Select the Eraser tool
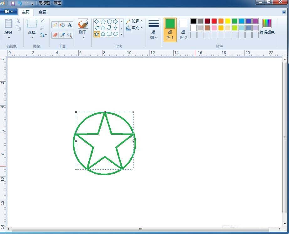 55,35
